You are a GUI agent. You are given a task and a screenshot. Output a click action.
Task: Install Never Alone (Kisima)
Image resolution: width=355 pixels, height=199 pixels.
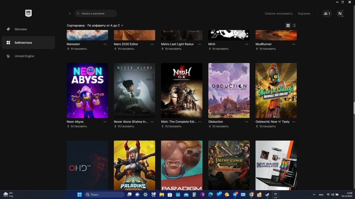tap(124, 126)
